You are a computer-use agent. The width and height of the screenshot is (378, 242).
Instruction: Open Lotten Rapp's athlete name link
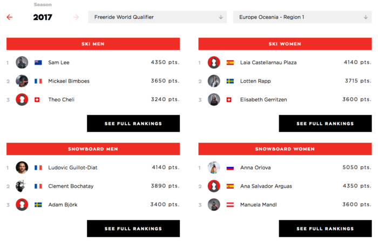[255, 81]
